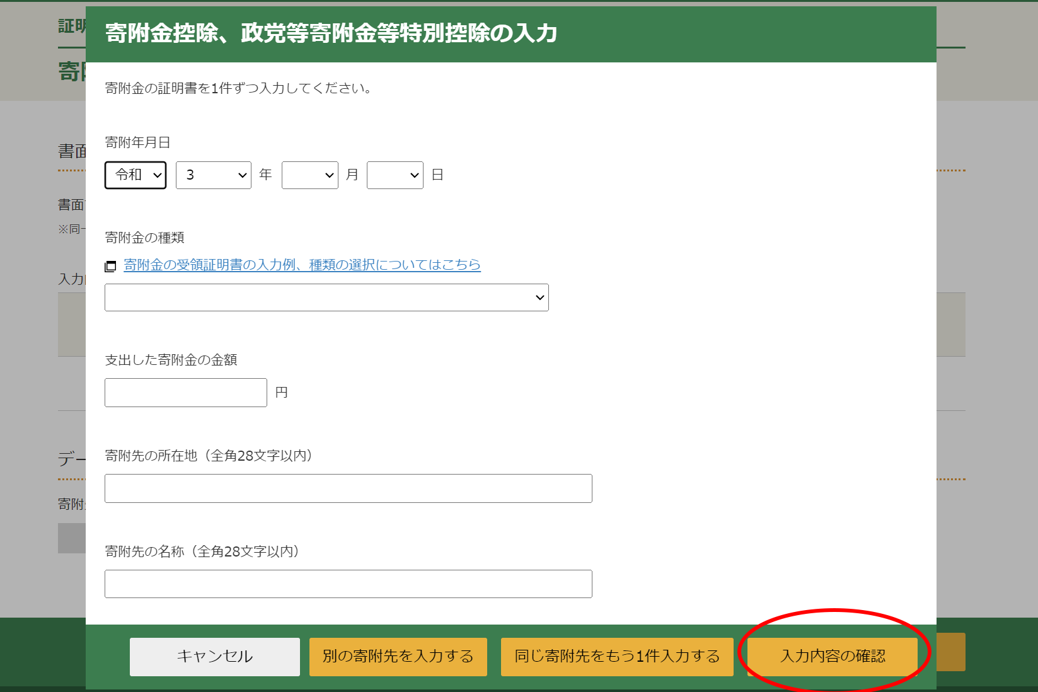The width and height of the screenshot is (1038, 692).
Task: Focus the 寄附先の所在地 input field
Action: [349, 488]
